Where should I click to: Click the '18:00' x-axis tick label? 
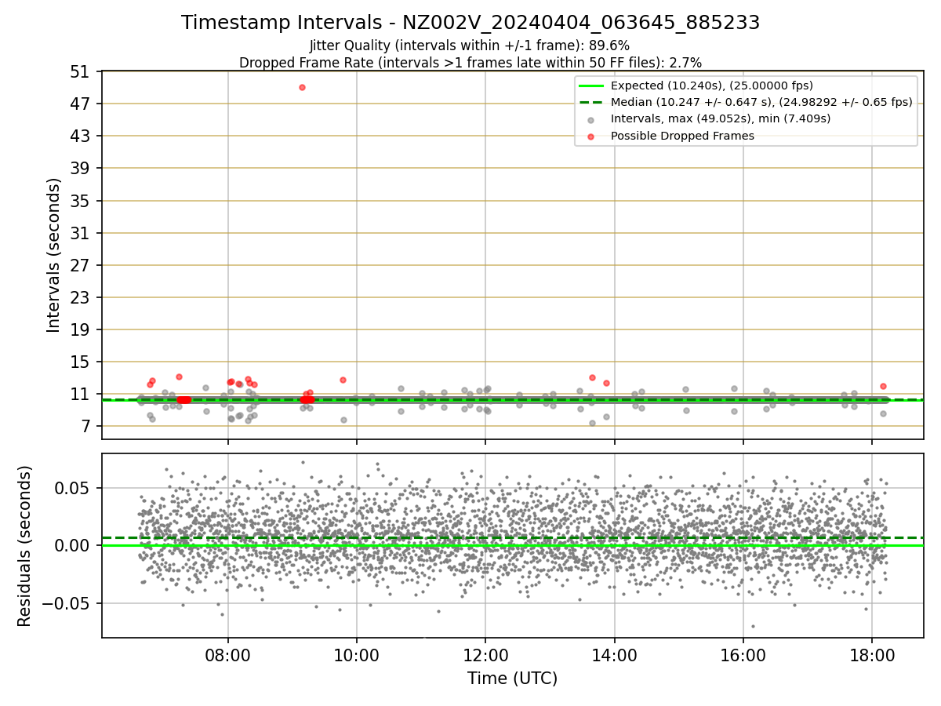[x=872, y=655]
